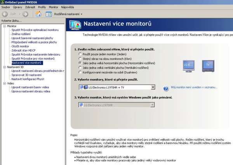Select Otočit monitor task
Image resolution: width=233 pixels, height=165 pixels.
tap(20, 46)
